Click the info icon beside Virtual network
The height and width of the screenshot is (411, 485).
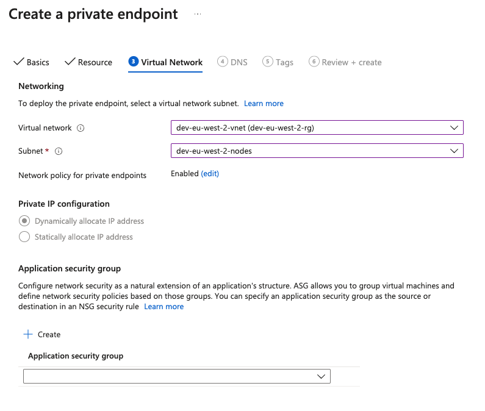pos(81,128)
